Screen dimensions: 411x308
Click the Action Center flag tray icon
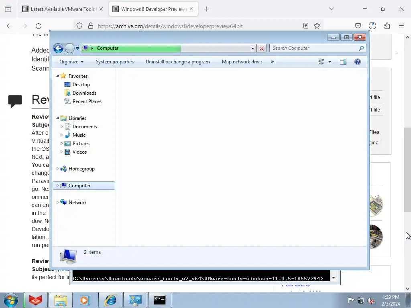tap(351, 300)
